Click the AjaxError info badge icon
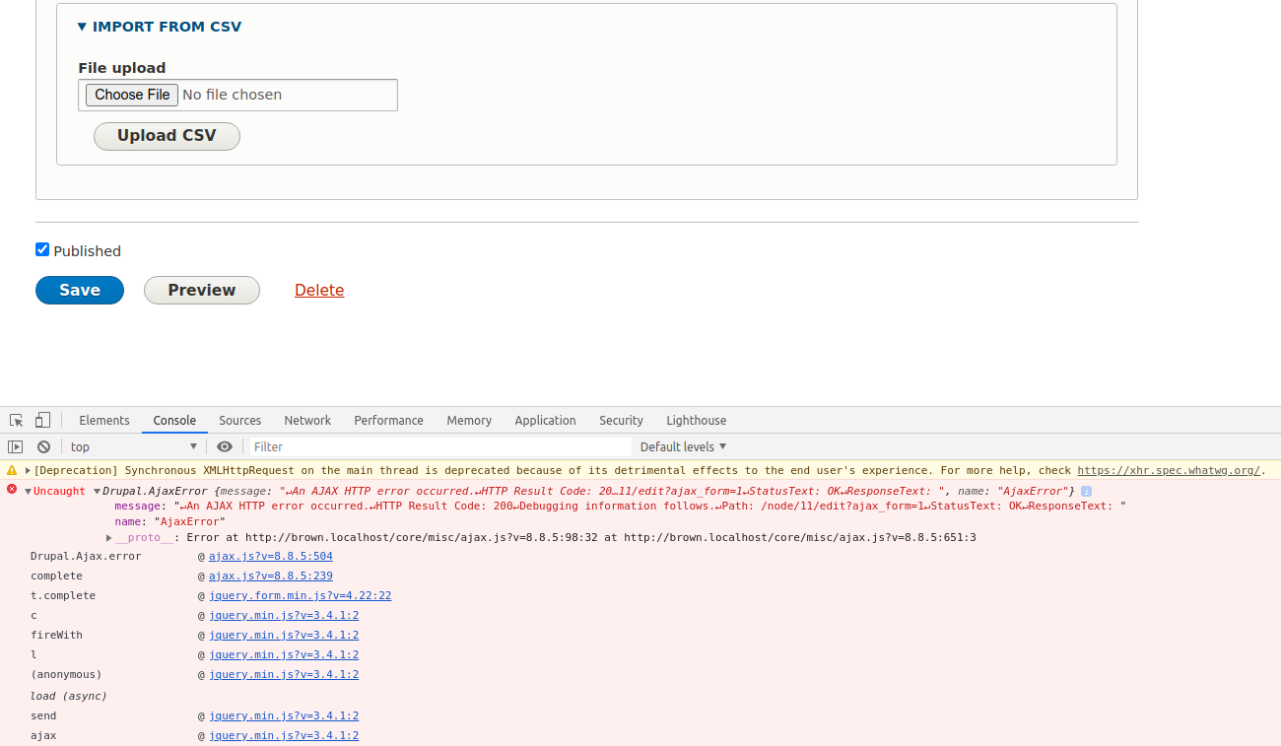This screenshot has width=1281, height=746. point(1086,491)
